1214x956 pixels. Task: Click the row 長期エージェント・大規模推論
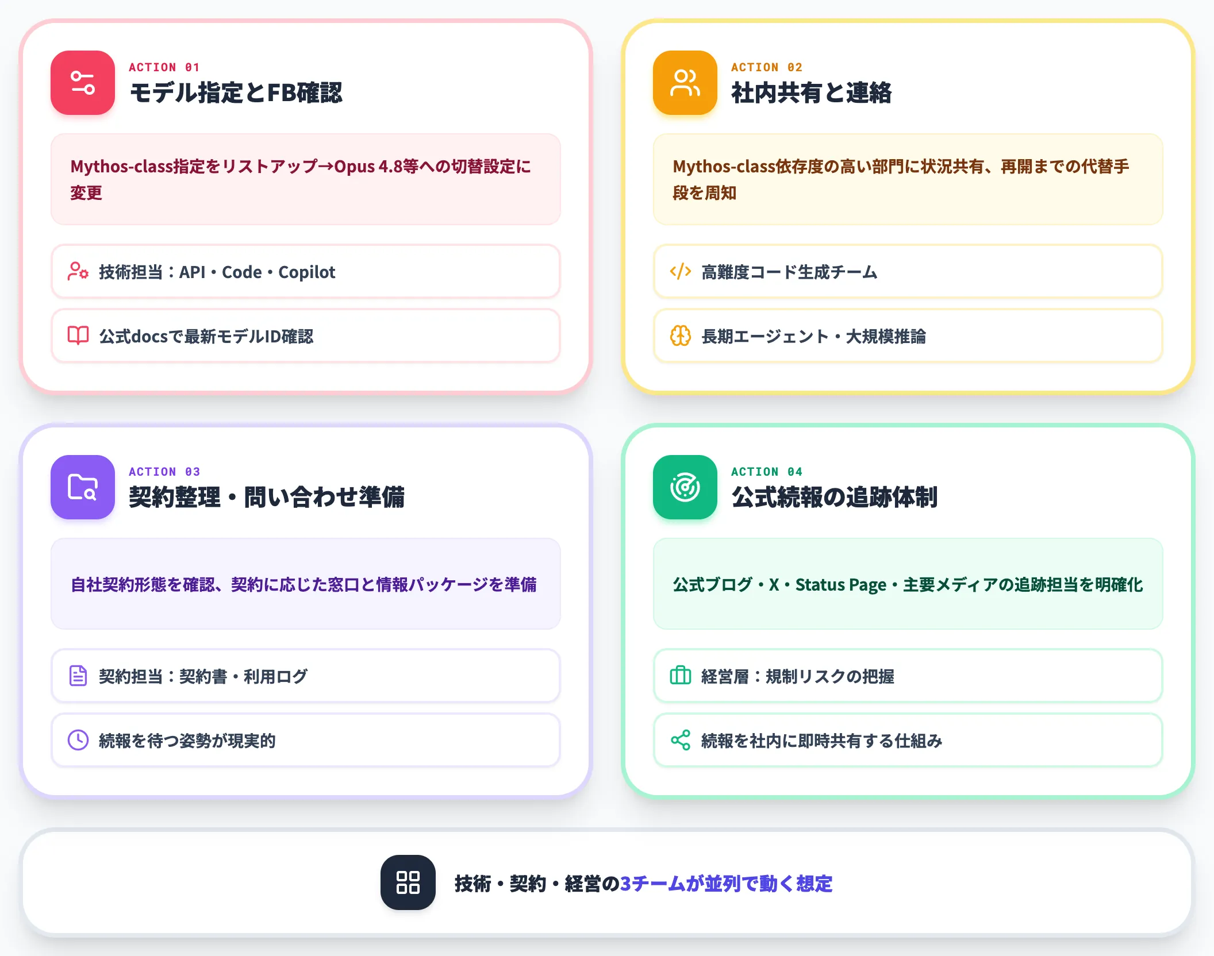tap(908, 336)
